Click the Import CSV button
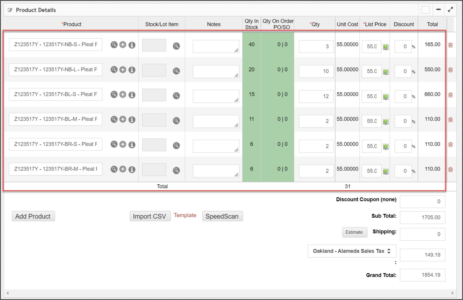This screenshot has width=463, height=300. coord(150,216)
